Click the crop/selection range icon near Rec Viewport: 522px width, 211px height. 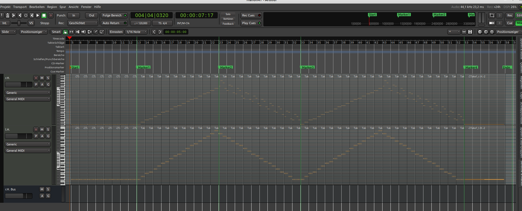pos(492,15)
